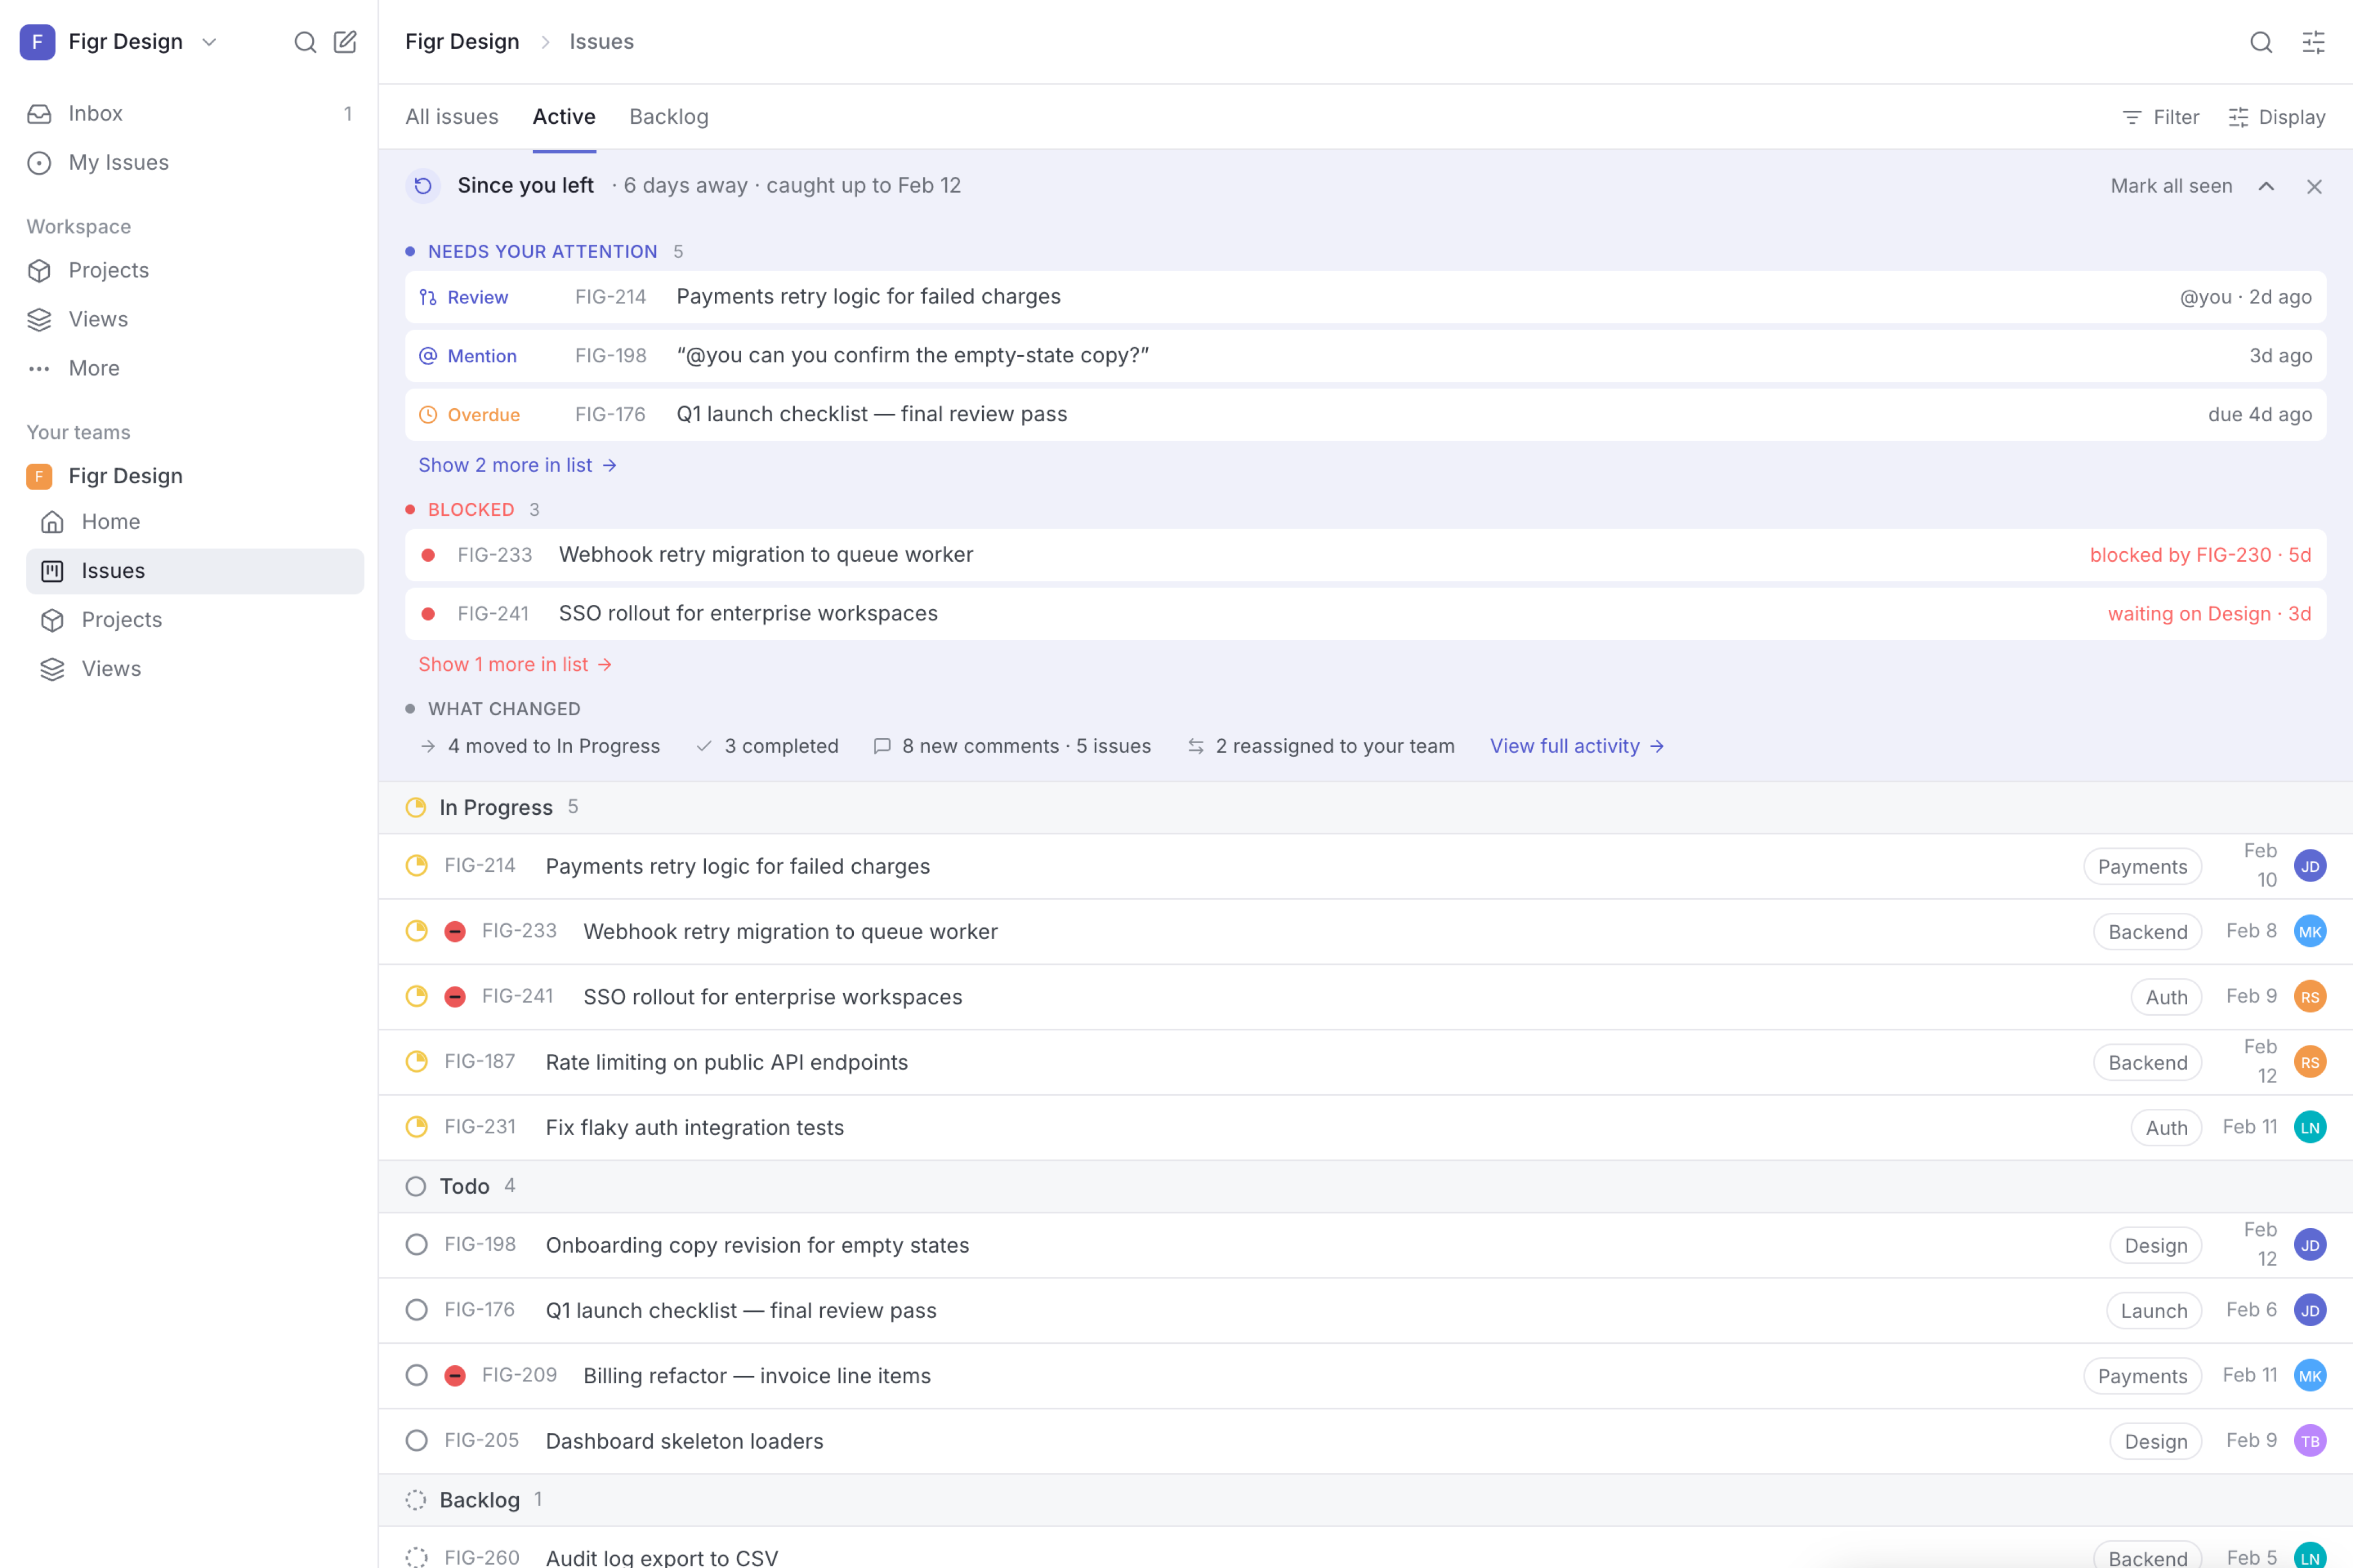Open Figr Design workspace dropdown chevron
The image size is (2353, 1568).
(x=209, y=42)
